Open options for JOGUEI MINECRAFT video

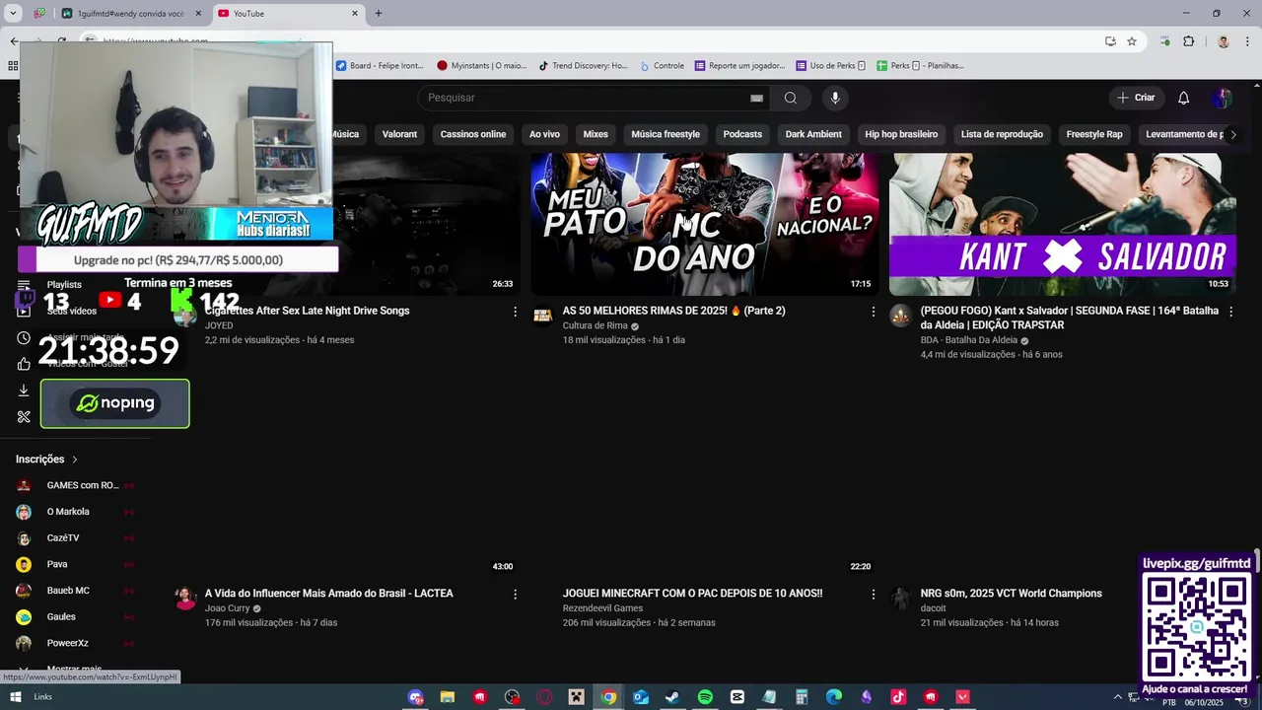[x=873, y=595]
